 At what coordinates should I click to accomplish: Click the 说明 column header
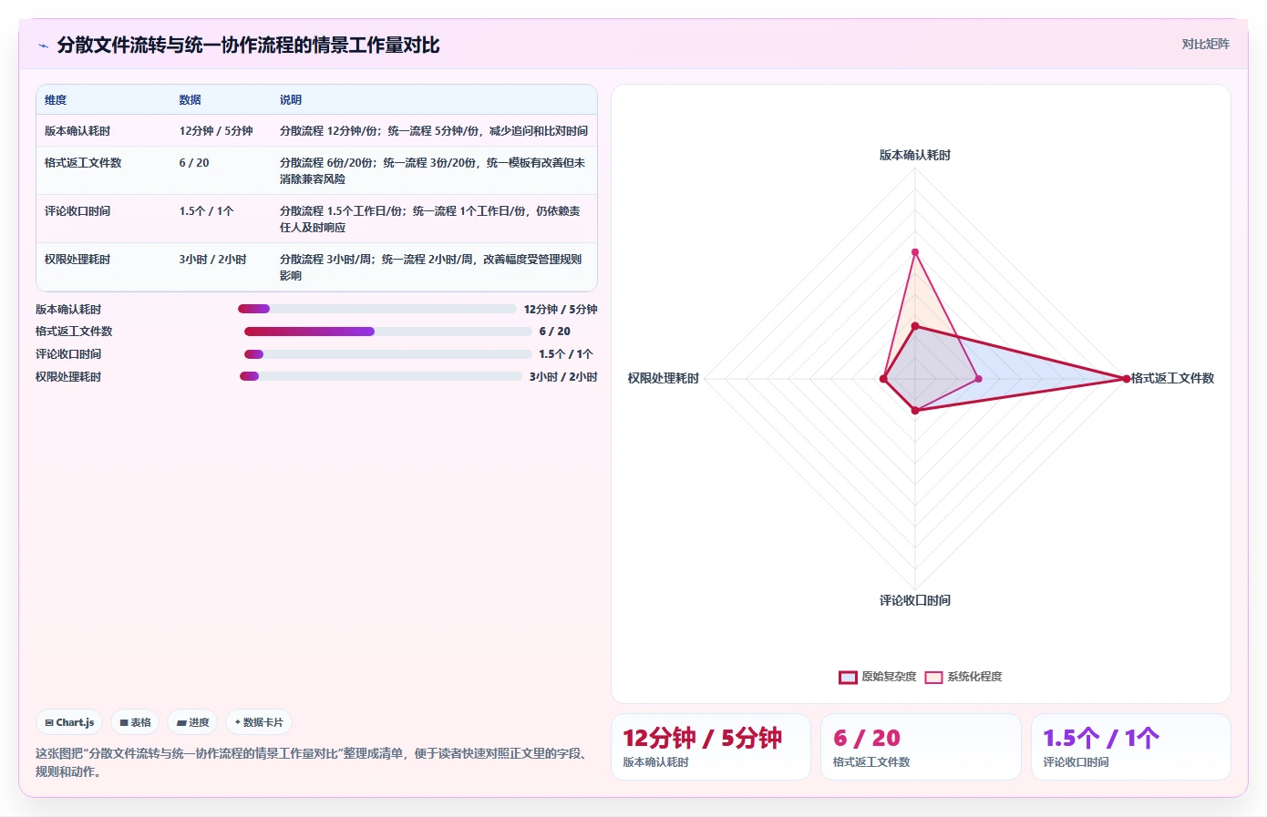[290, 100]
